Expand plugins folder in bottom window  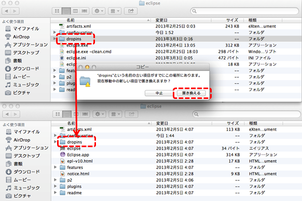coord(56,186)
